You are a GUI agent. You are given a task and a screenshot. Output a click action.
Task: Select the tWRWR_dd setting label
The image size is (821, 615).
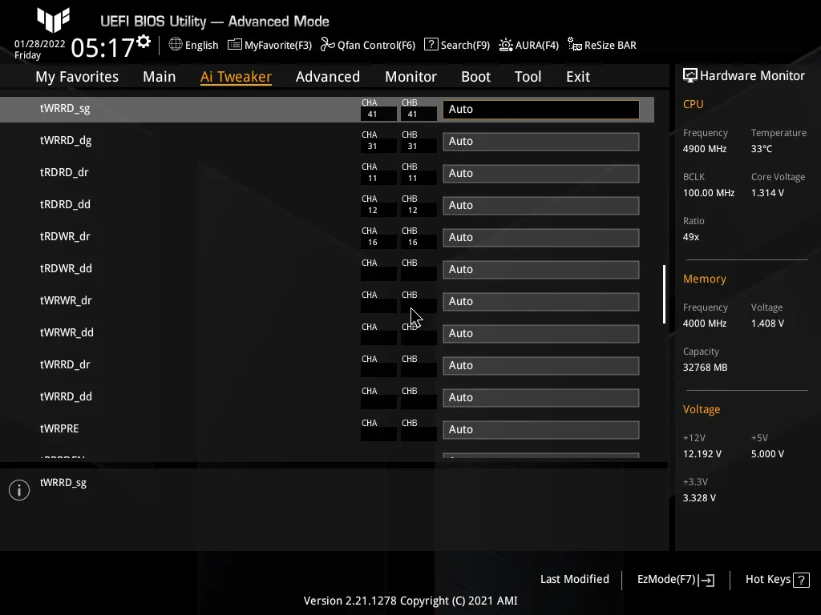pos(67,332)
